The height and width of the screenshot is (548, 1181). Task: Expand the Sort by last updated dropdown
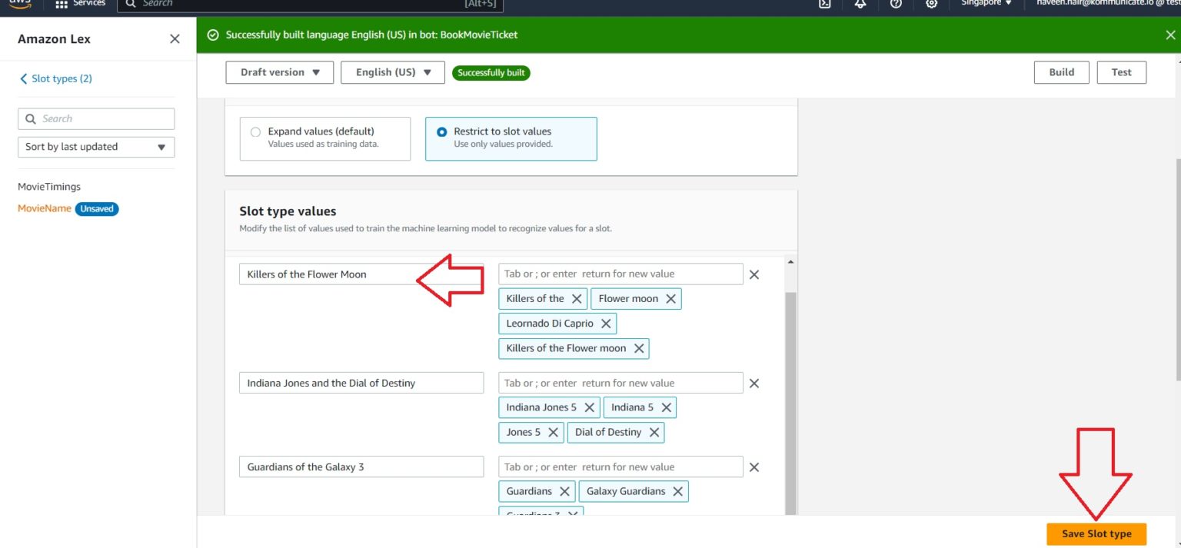click(96, 147)
